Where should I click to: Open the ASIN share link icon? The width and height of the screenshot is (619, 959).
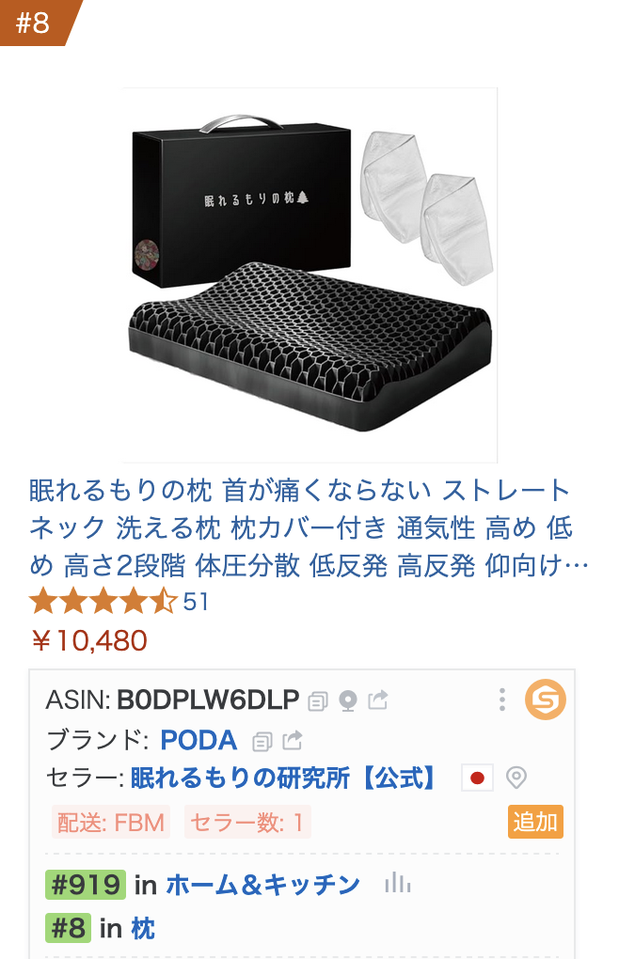click(x=378, y=700)
